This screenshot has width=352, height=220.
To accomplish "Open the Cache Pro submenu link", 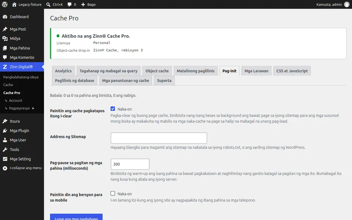I will [x=12, y=93].
